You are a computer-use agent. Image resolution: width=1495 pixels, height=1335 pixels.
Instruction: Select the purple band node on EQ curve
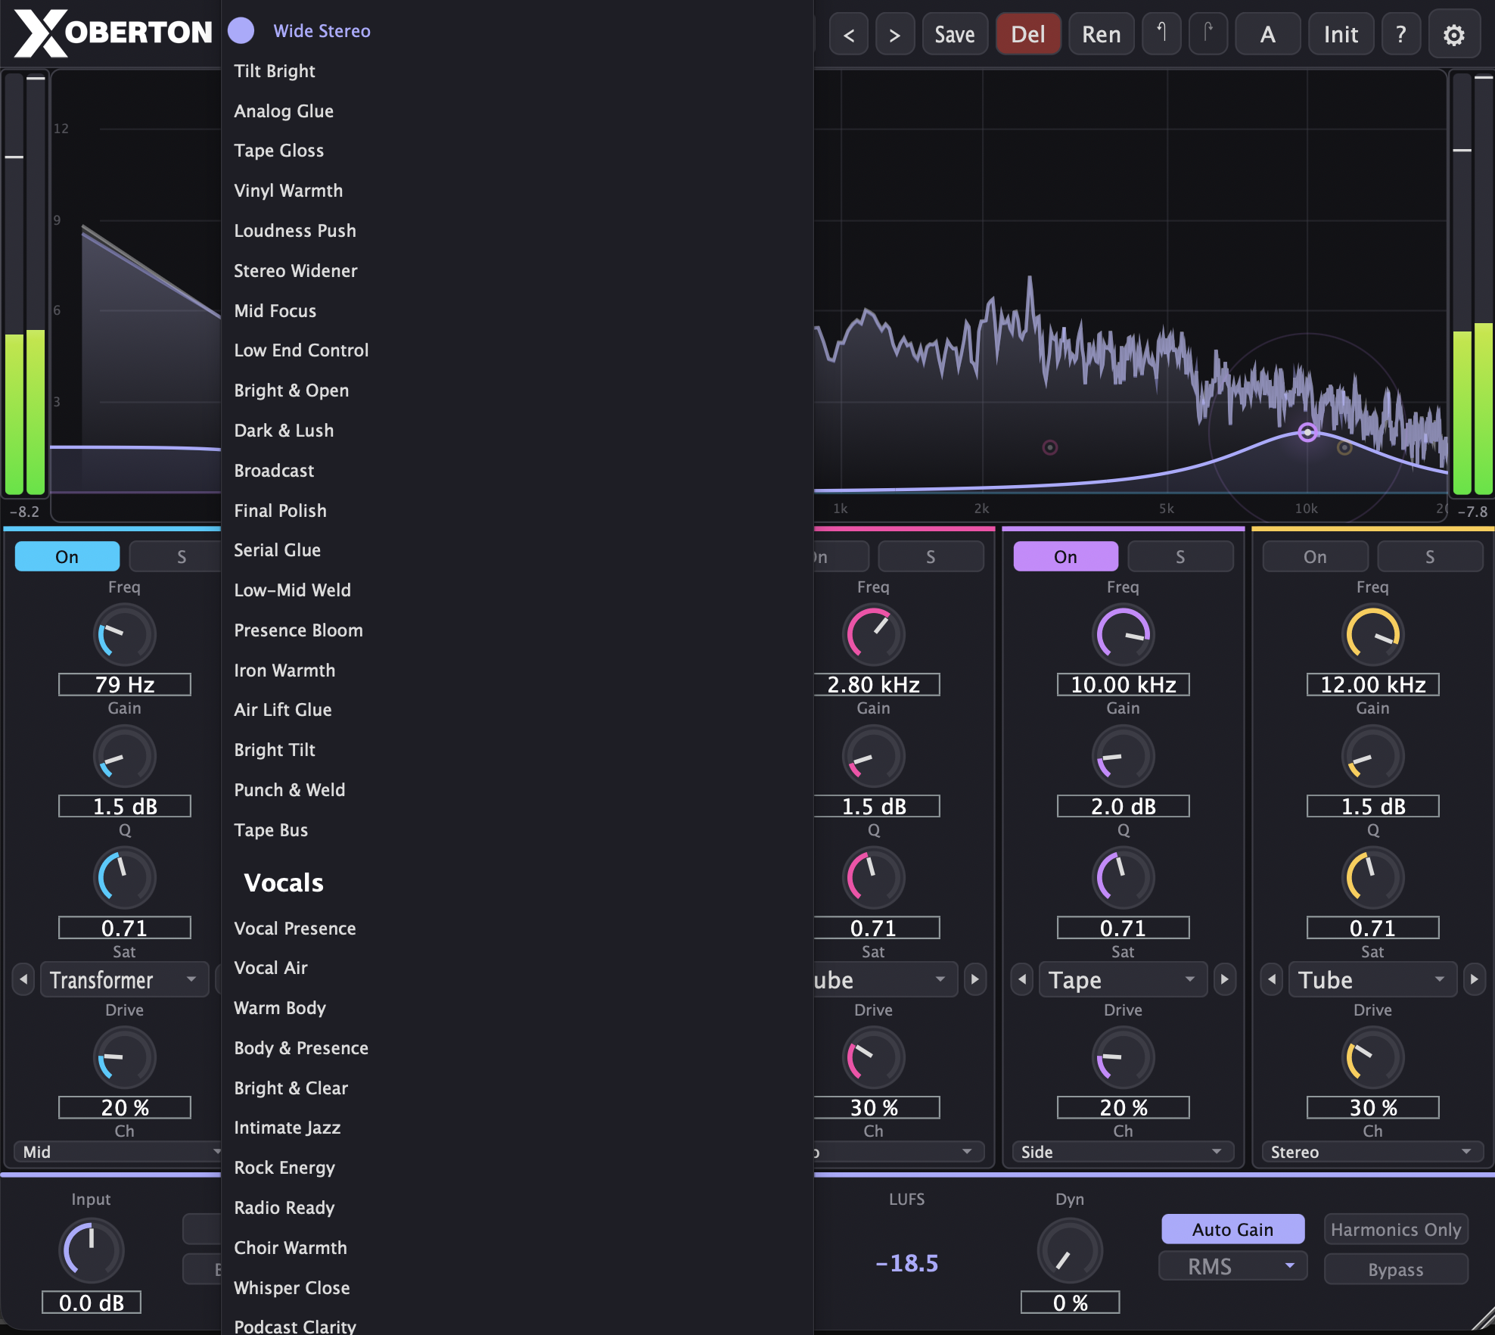coord(1307,432)
